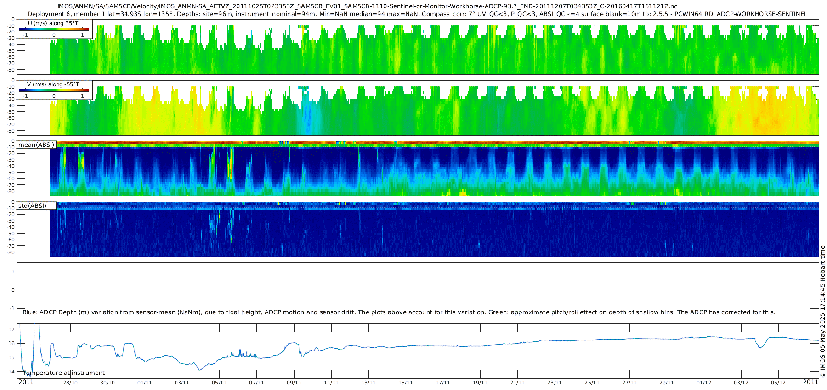
Task: Click the 'U (m/s) along 35°T' label
Action: coord(53,23)
